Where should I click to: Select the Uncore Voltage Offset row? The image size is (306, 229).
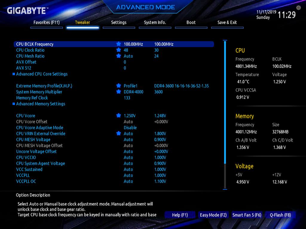pos(114,151)
